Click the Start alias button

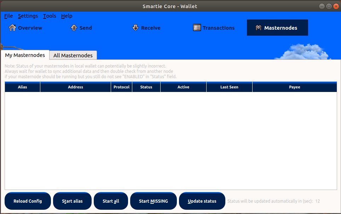pos(72,201)
